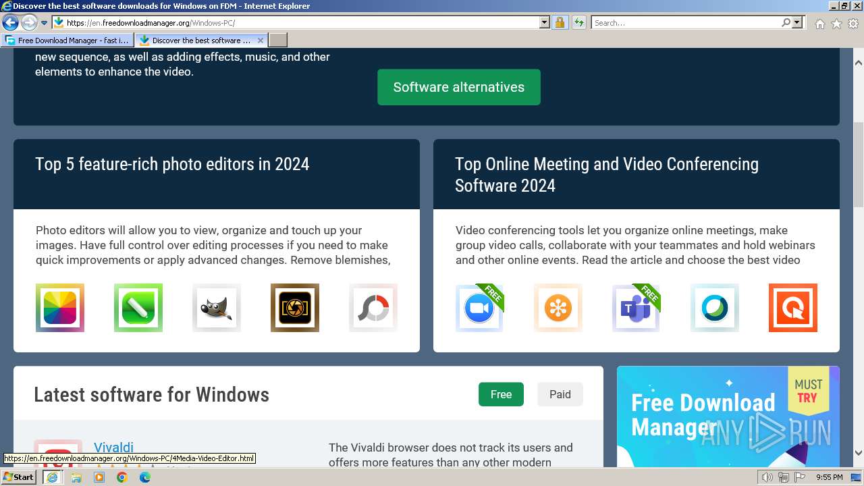Open the orange GoToMeeting app icon
This screenshot has width=864, height=486.
[x=558, y=308]
